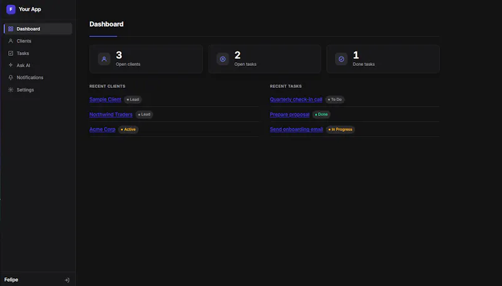Click the Lead badge next to Sample Client

[132, 100]
